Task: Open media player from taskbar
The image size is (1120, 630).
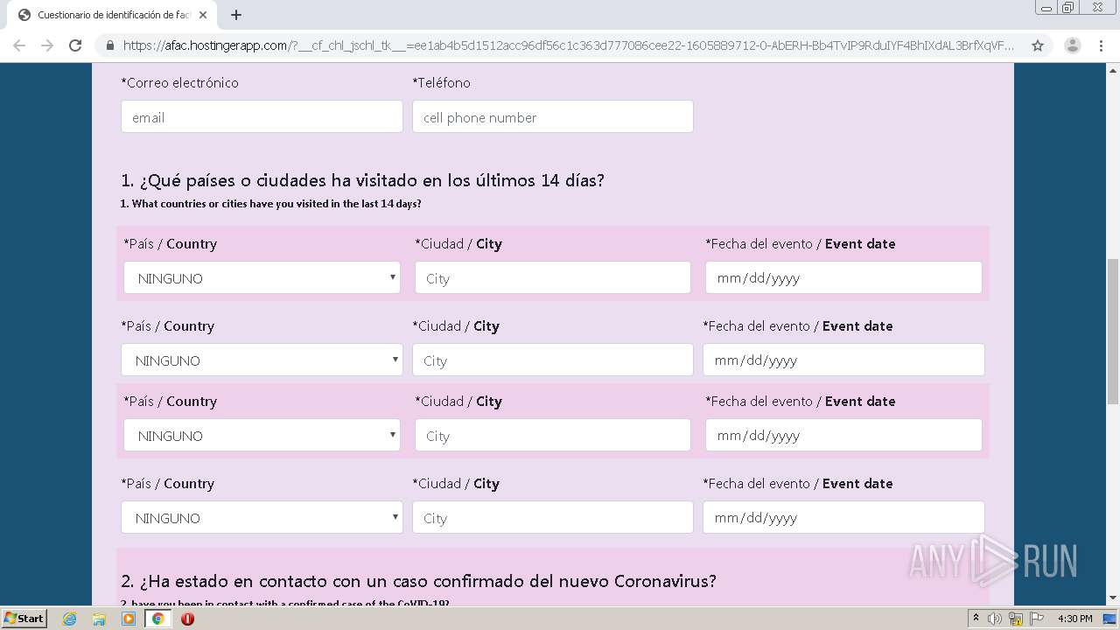Action: pyautogui.click(x=129, y=619)
